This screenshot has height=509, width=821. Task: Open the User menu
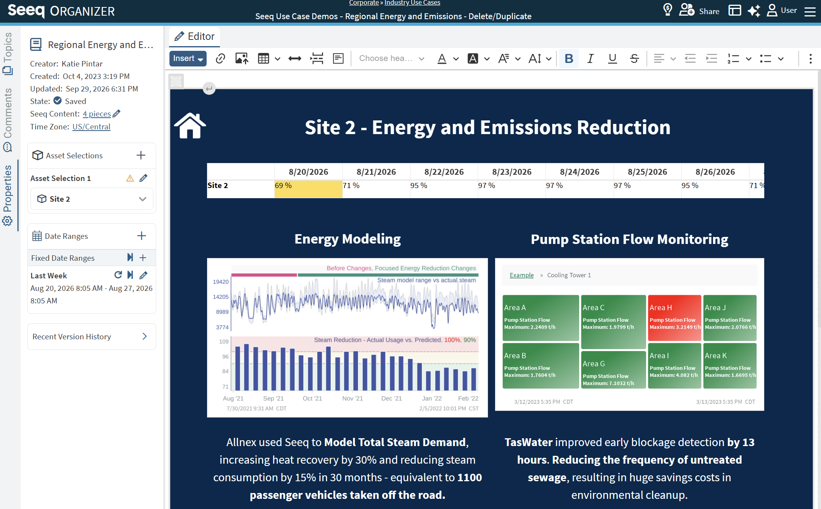pos(782,11)
